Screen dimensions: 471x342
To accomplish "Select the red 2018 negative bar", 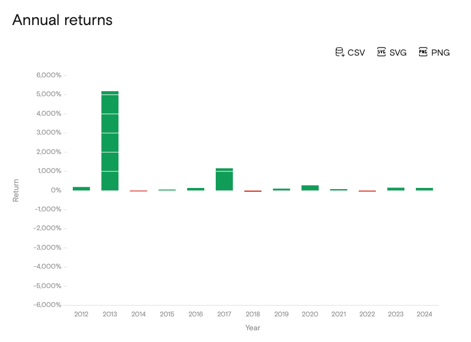I will pyautogui.click(x=253, y=191).
